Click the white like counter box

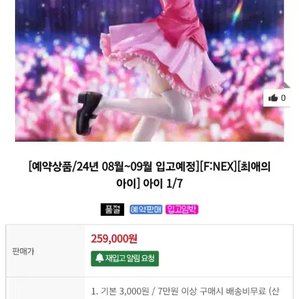coord(277,98)
